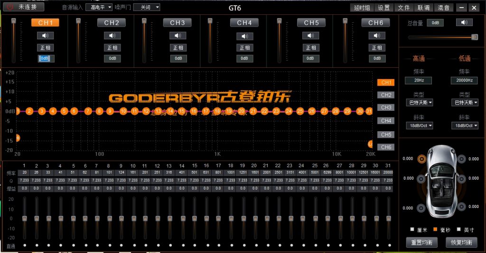Open low-pass 斜率 slope dropdown
This screenshot has width=486, height=253.
[x=464, y=126]
